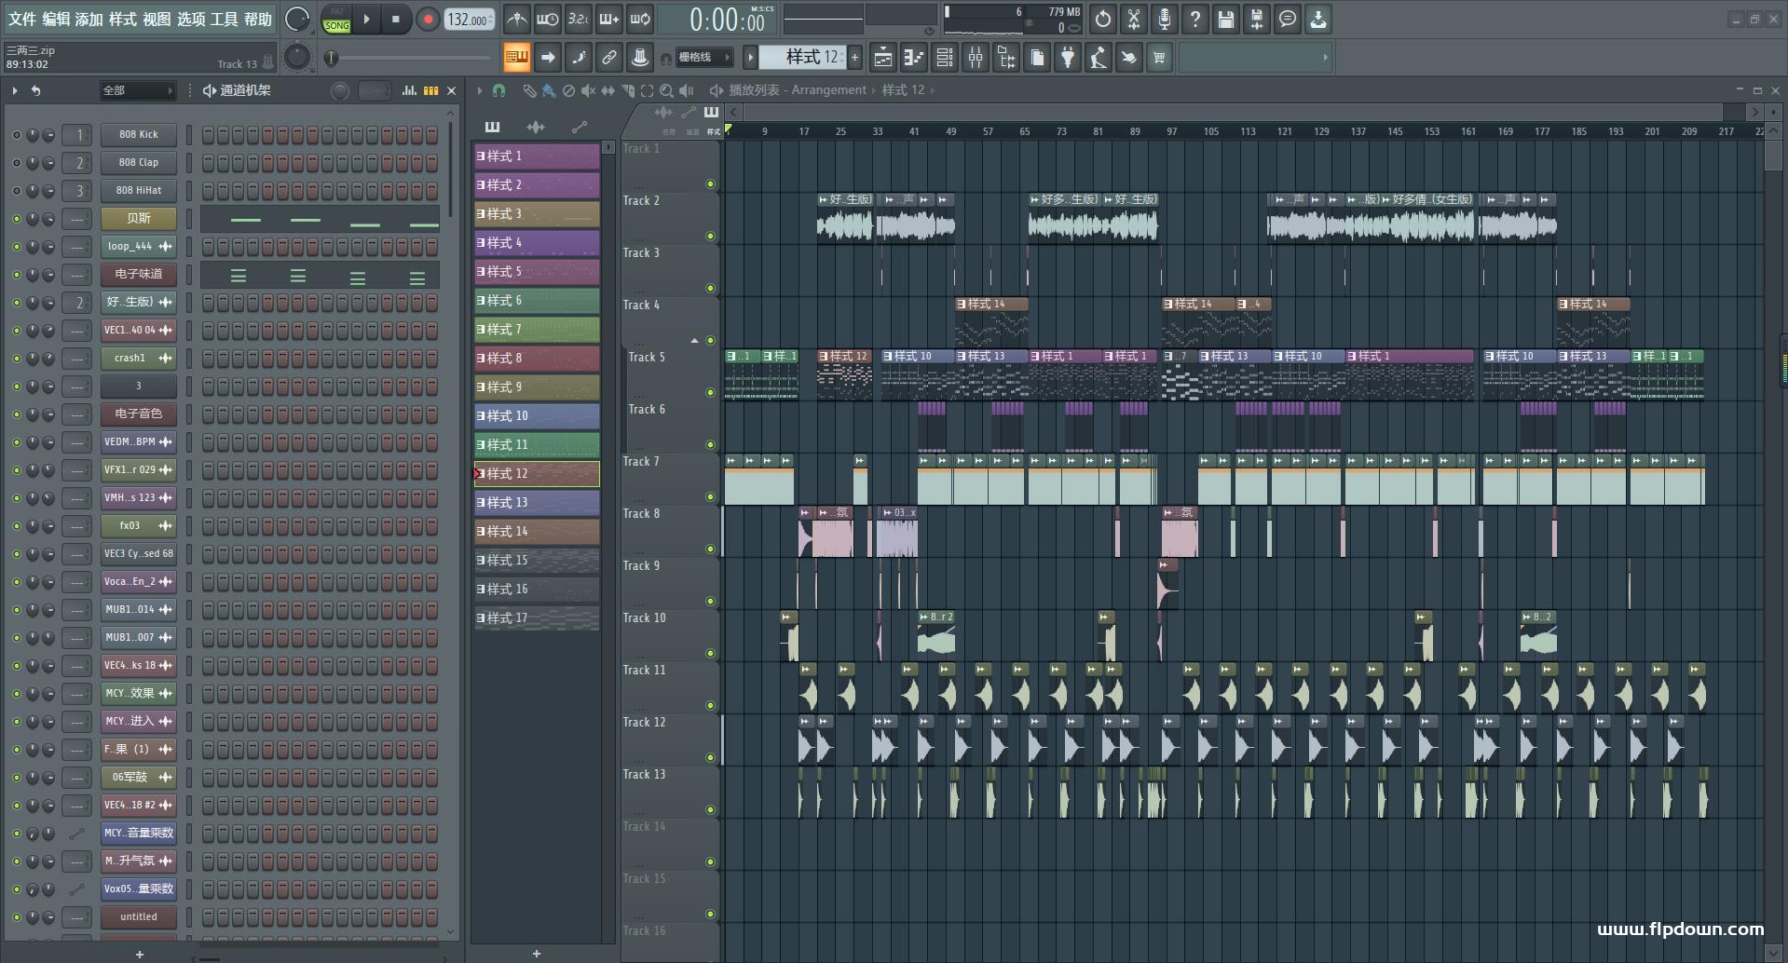Mute the crash1 channel
Image resolution: width=1788 pixels, height=963 pixels.
(x=16, y=359)
